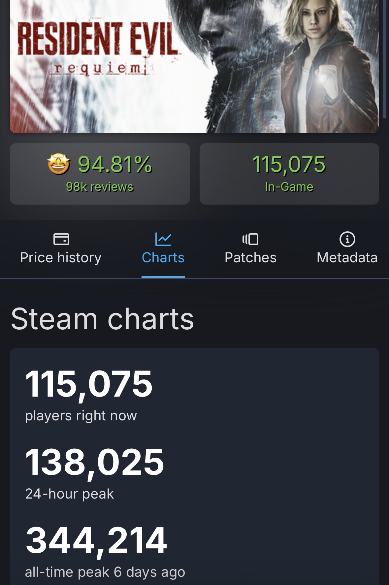This screenshot has width=389, height=585.
Task: Click the Steam charts heading
Action: point(102,319)
